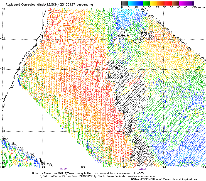Image resolution: width=206 pixels, height=181 pixels.
Task: Click the 'Rapidscat Corrected Winds(12.5KM)' title text
Action: pyautogui.click(x=32, y=5)
